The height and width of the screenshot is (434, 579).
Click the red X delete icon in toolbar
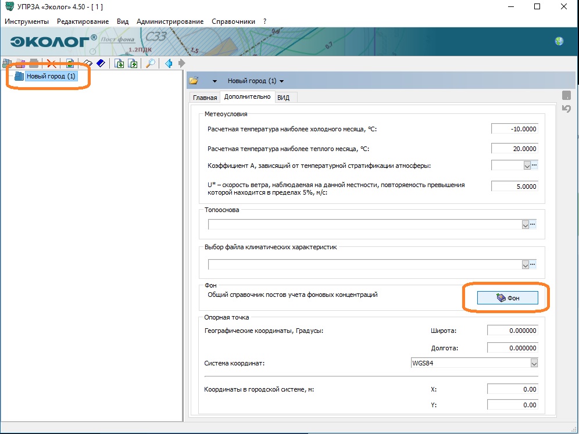(x=51, y=63)
